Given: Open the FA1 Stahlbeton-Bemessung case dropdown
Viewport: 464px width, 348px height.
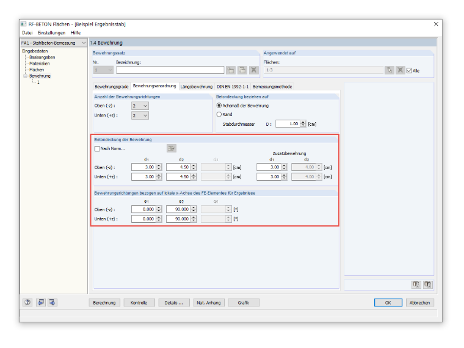Looking at the screenshot, I should 54,43.
